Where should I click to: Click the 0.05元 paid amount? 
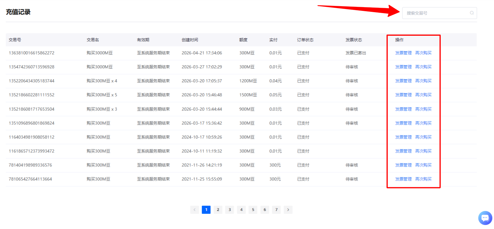tap(276, 95)
